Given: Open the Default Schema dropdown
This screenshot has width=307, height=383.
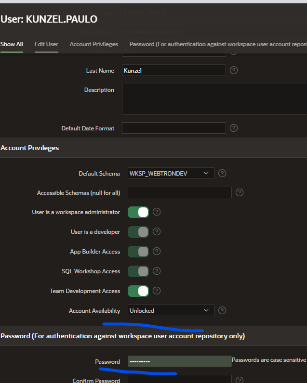Looking at the screenshot, I should (x=171, y=173).
